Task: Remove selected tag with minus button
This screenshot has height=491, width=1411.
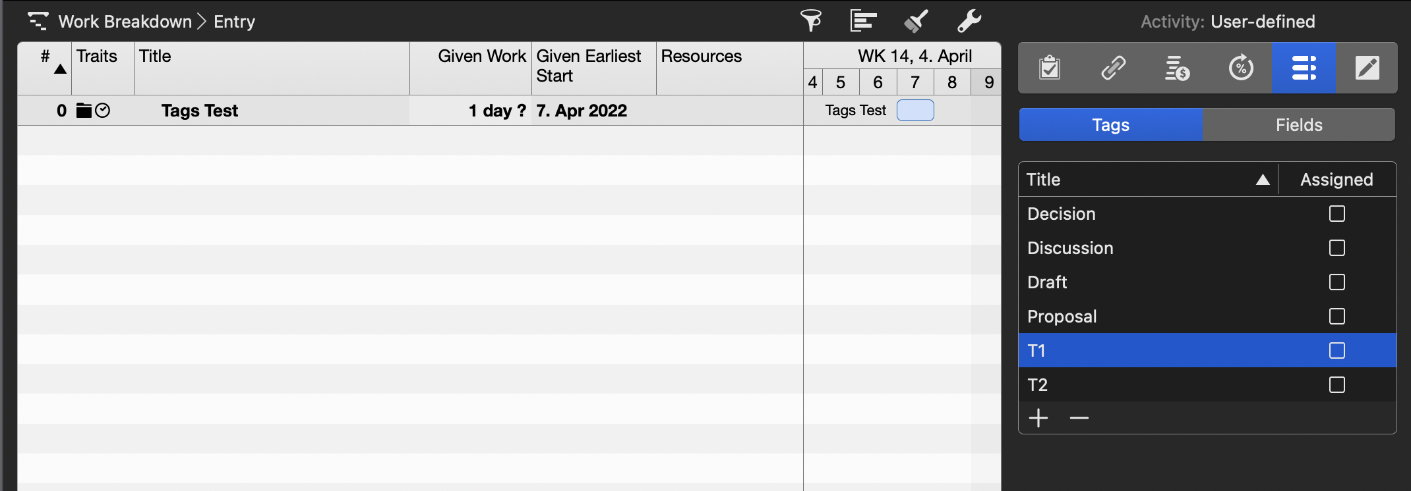Action: pyautogui.click(x=1079, y=418)
